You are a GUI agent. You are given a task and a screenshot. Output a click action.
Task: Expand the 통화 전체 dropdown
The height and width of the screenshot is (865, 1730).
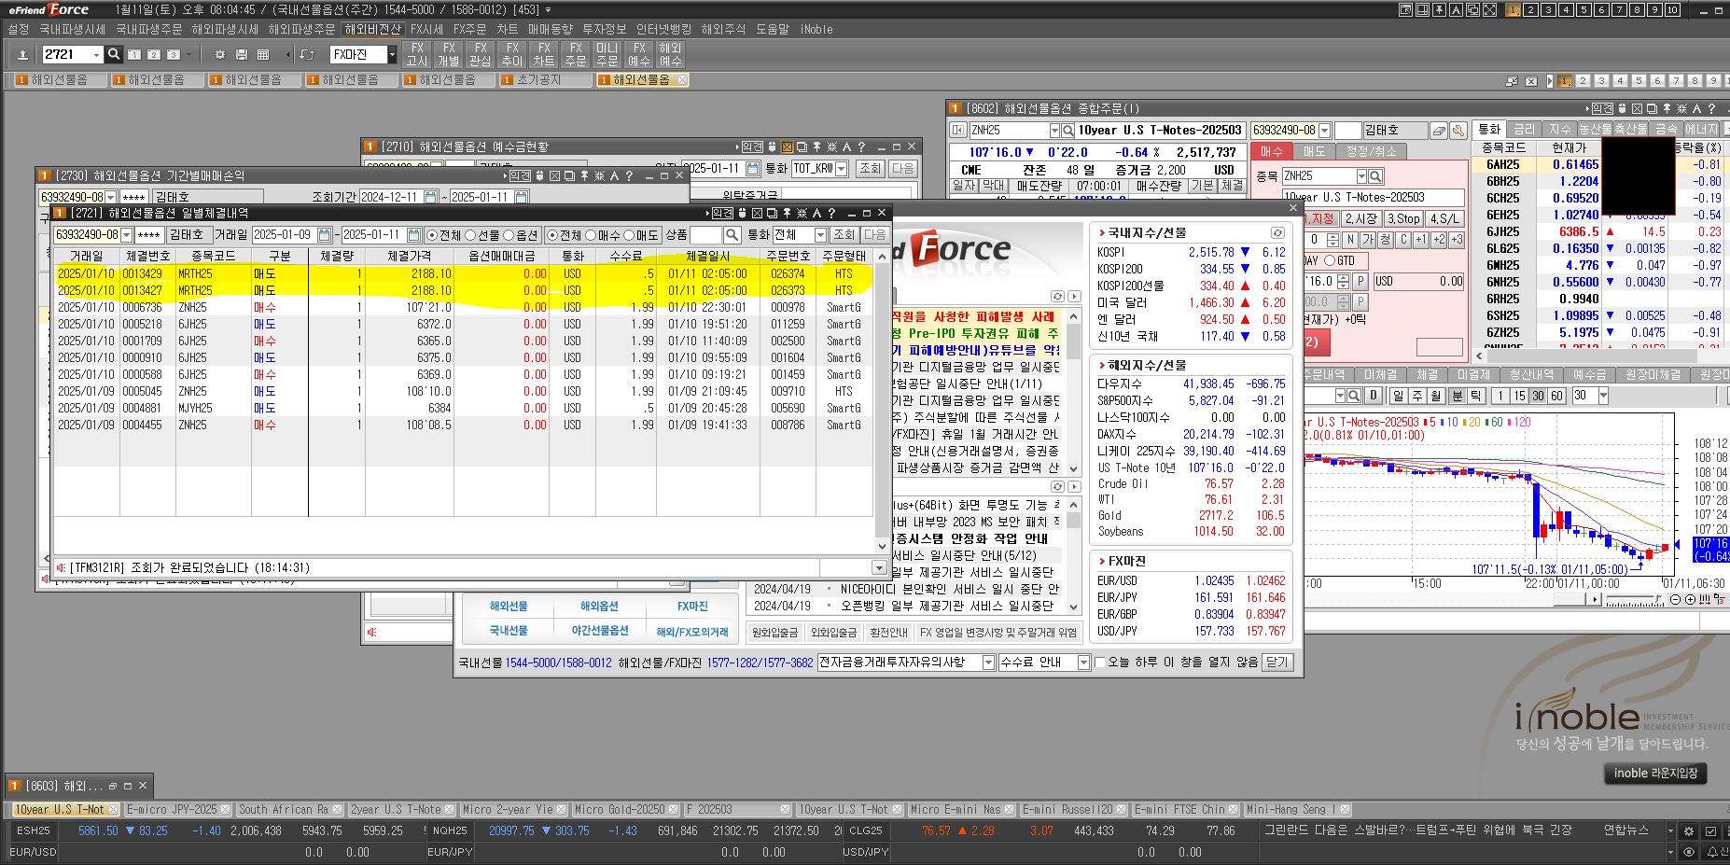(820, 235)
